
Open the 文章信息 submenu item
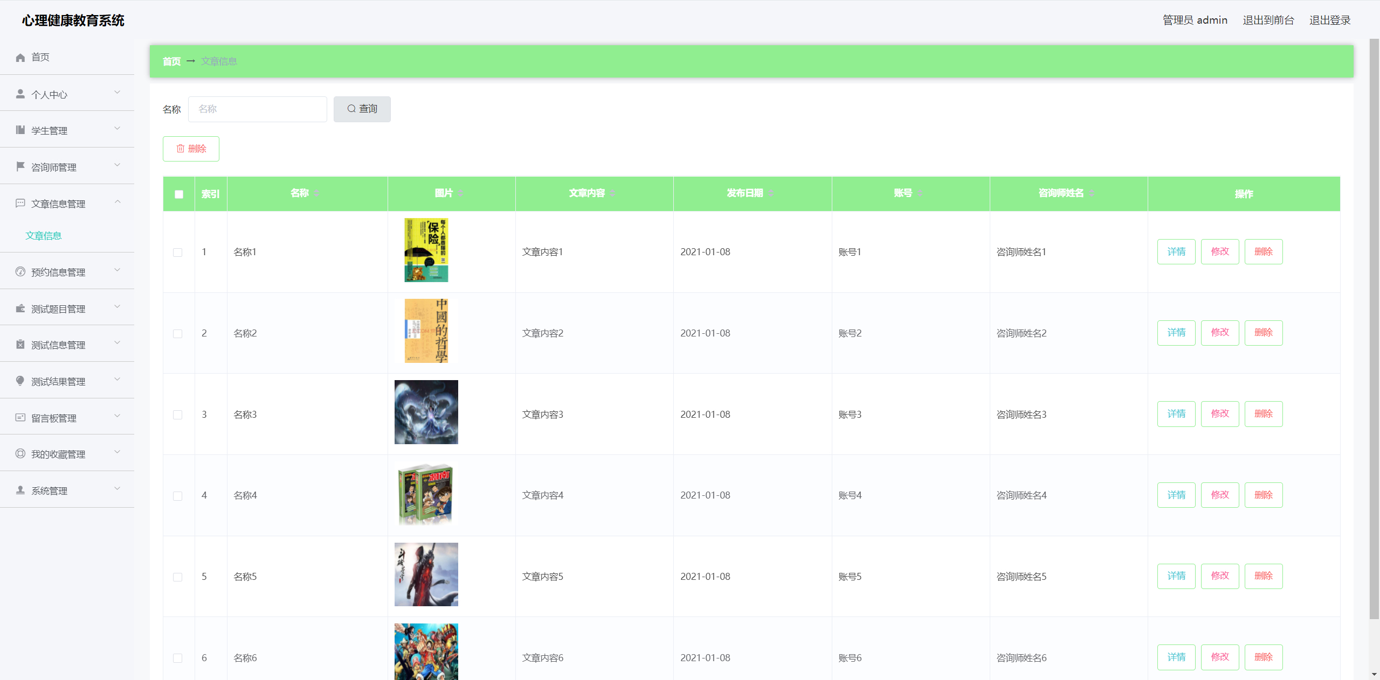pyautogui.click(x=44, y=236)
